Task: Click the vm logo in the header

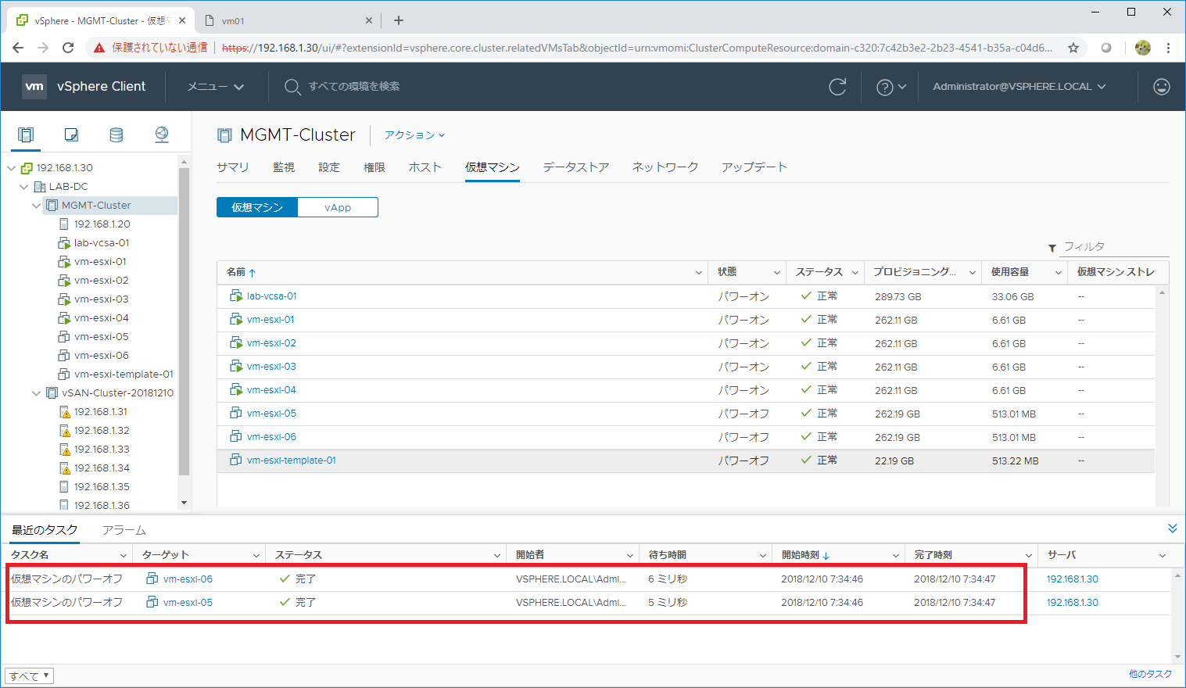Action: pyautogui.click(x=34, y=87)
